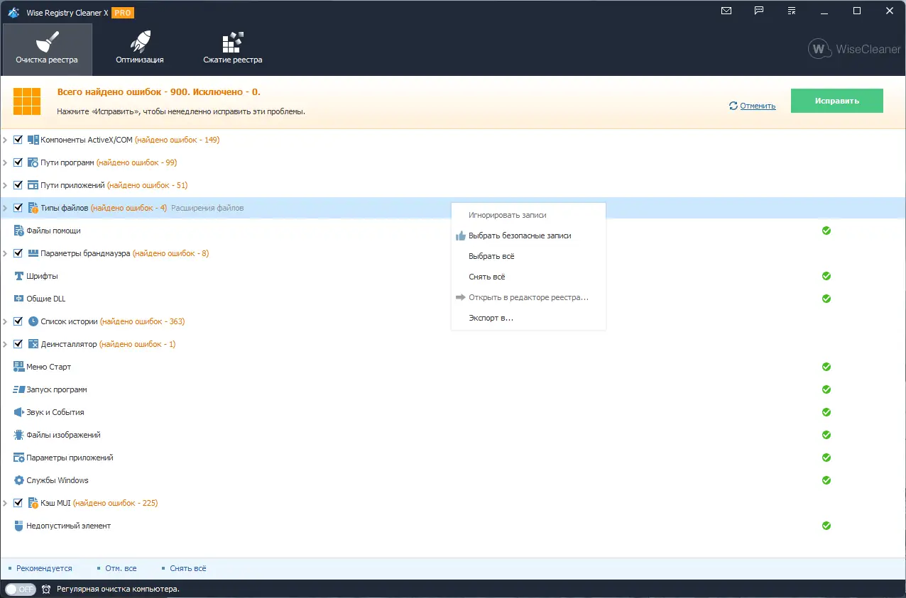Uncheck the Кэш MUI checkbox
The width and height of the screenshot is (906, 598).
tap(18, 503)
